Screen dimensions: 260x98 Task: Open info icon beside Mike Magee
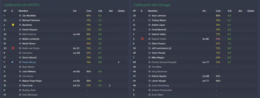point(149,57)
